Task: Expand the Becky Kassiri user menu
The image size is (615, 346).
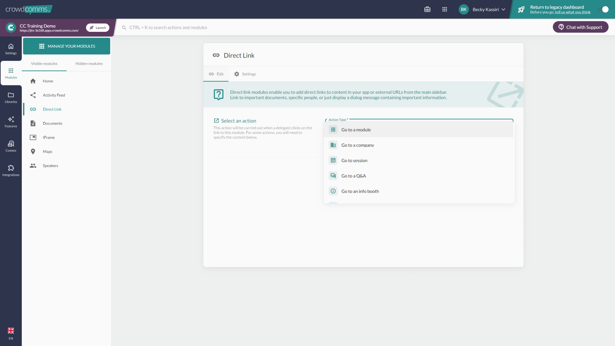Action: tap(482, 10)
